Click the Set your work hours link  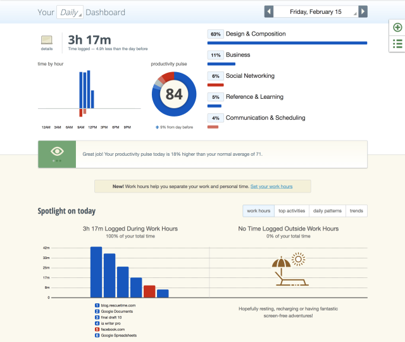(x=271, y=186)
